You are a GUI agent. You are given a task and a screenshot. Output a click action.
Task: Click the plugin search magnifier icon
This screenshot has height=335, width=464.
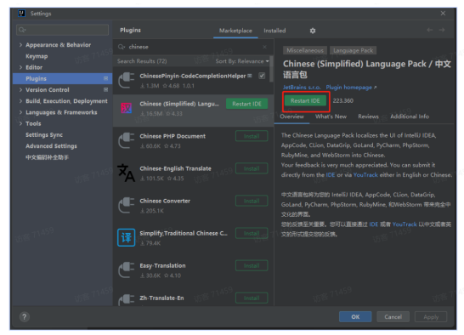(x=122, y=47)
